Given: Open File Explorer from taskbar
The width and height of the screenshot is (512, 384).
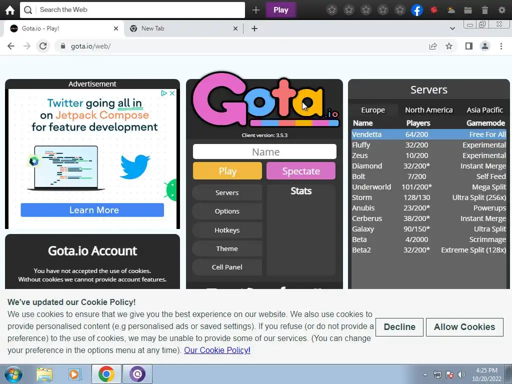Looking at the screenshot, I should tap(44, 374).
